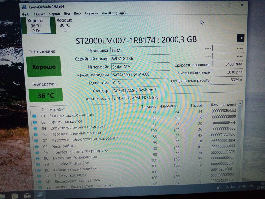The height and width of the screenshot is (199, 265).
Task: Click the CrystalDiskInfo title bar app icon
Action: 24,7
